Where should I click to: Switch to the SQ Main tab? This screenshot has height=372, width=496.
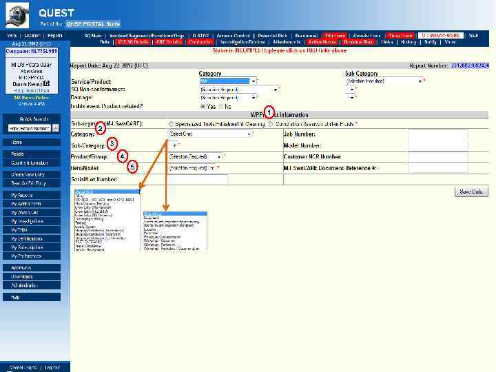click(x=93, y=36)
